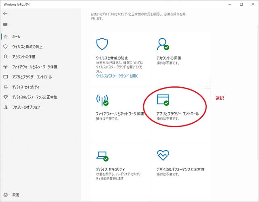Click the antenna icon for firewall in sidebar
Viewport: 259px width, 202px height.
(x=6, y=67)
